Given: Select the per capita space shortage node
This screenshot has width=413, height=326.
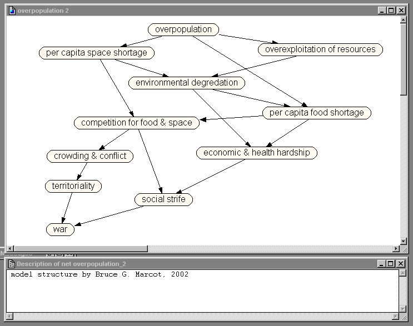Looking at the screenshot, I should click(x=96, y=53).
